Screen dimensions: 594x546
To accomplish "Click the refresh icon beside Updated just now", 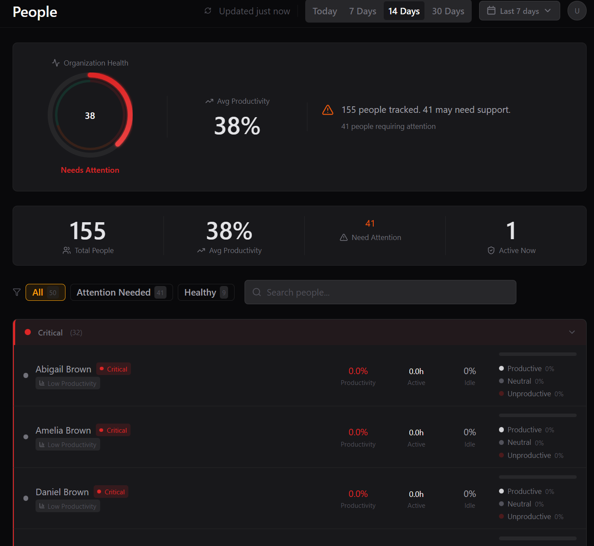I will coord(208,11).
